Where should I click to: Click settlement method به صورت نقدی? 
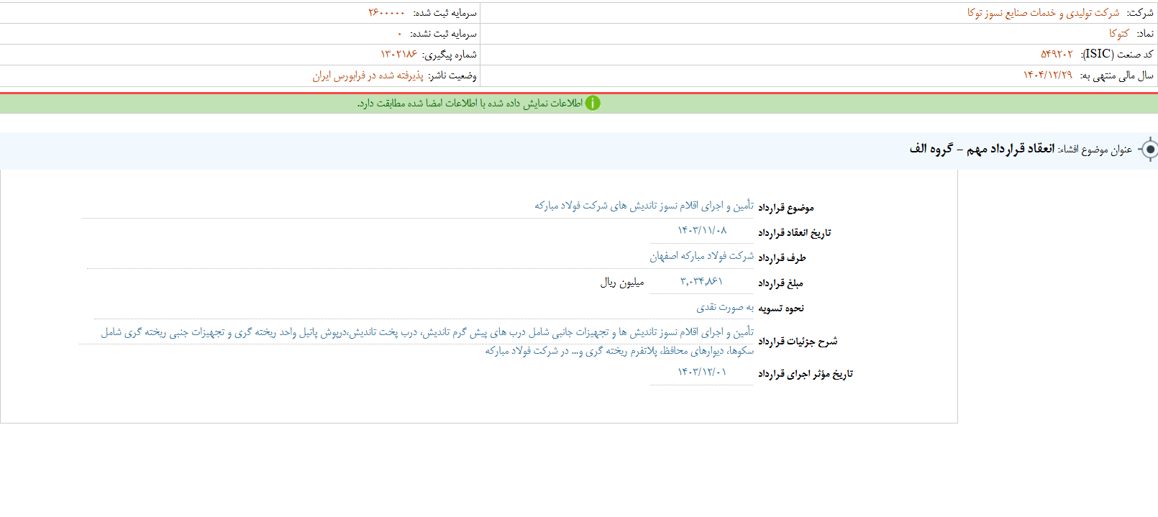pyautogui.click(x=725, y=307)
